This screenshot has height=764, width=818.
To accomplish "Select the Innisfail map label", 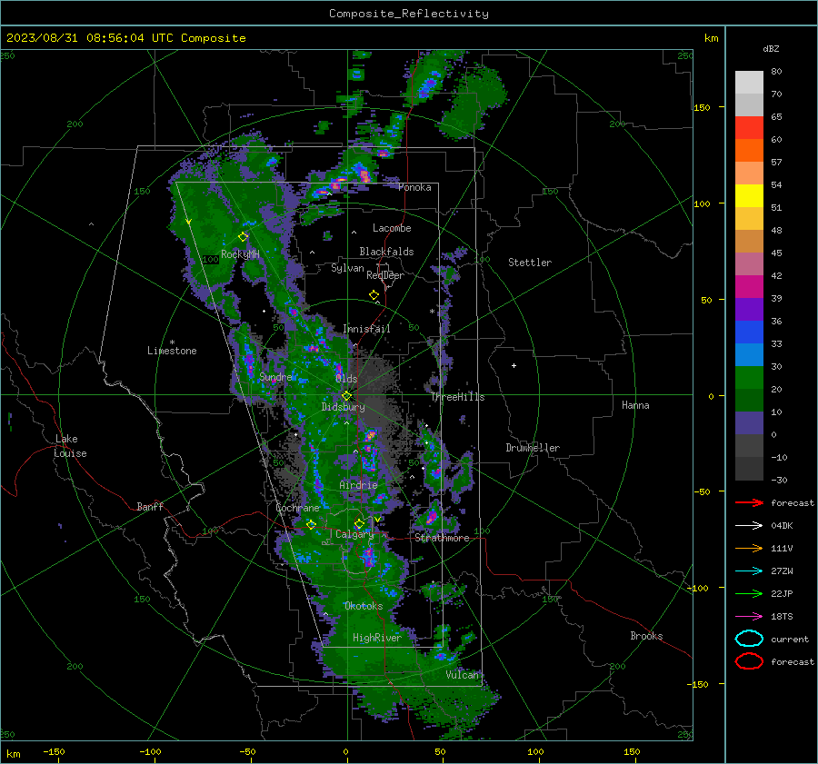I will coord(366,329).
